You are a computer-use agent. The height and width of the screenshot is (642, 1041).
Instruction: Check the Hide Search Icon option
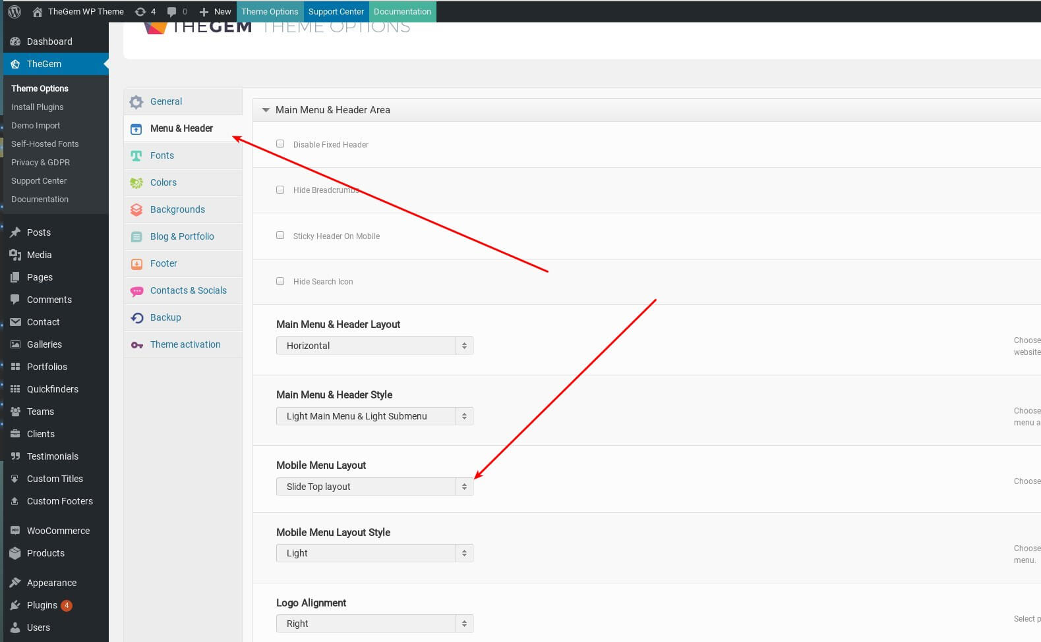[280, 281]
